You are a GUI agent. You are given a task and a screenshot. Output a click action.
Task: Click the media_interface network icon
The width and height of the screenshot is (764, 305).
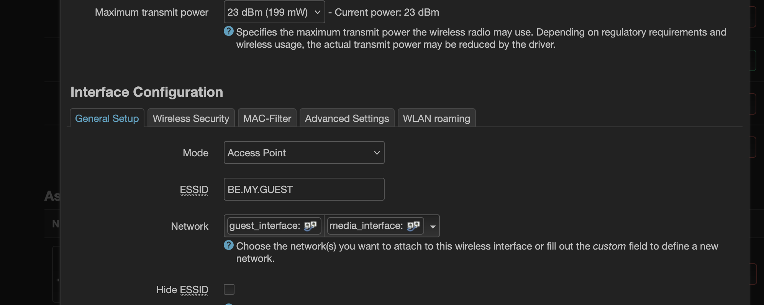click(413, 226)
